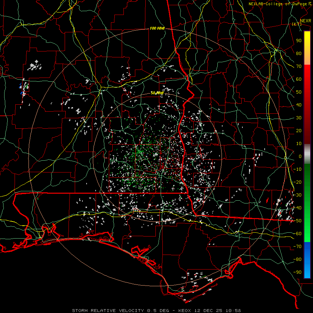Select the positive 10 scale value
The image size is (313, 313).
[299, 144]
